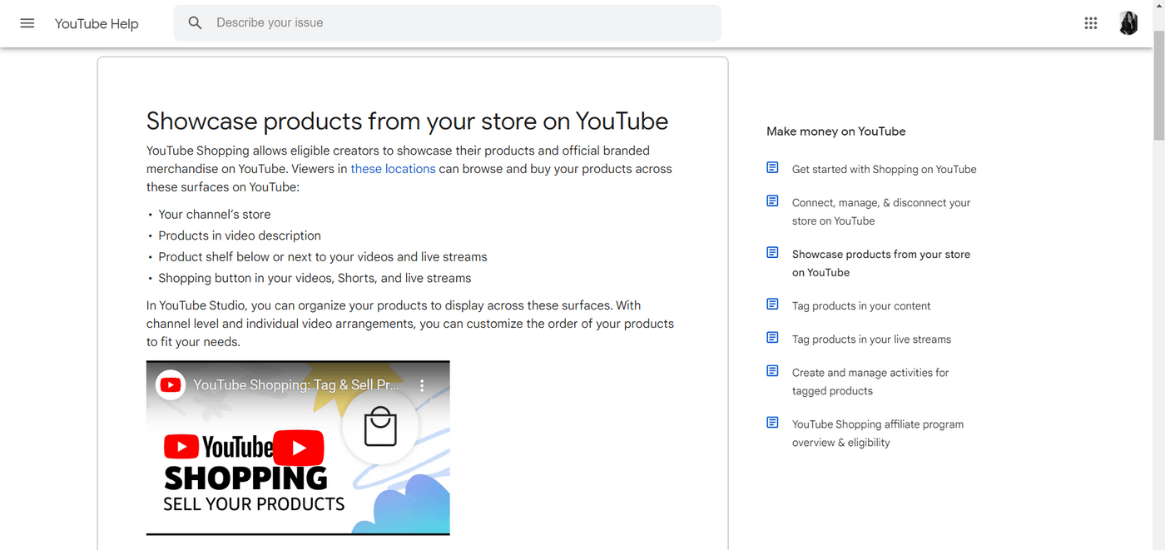Click the search magnifier icon
Screen dimensions: 1165x550
[x=195, y=22]
